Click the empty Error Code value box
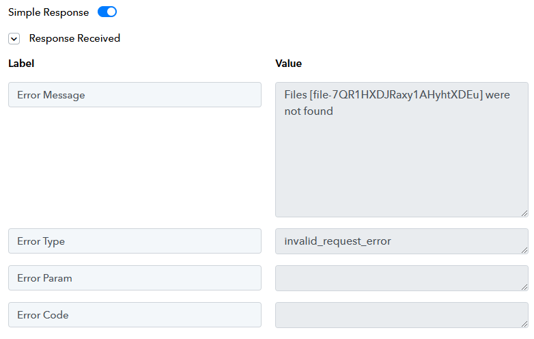This screenshot has height=339, width=534. [x=402, y=315]
